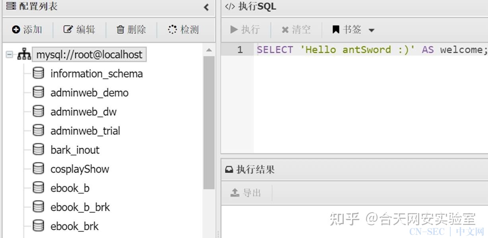The height and width of the screenshot is (238, 488).
Task: Click the Add (添加) plus icon
Action: pyautogui.click(x=16, y=30)
